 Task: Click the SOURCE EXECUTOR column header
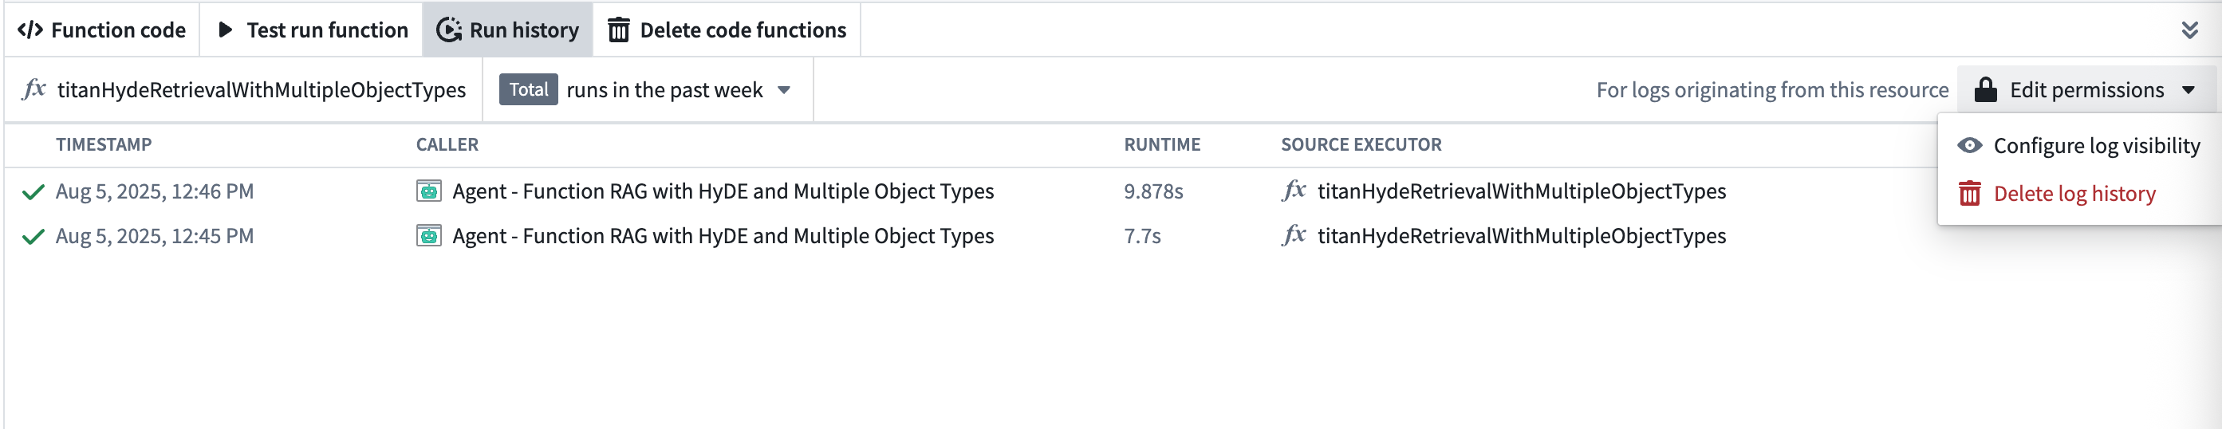1361,145
